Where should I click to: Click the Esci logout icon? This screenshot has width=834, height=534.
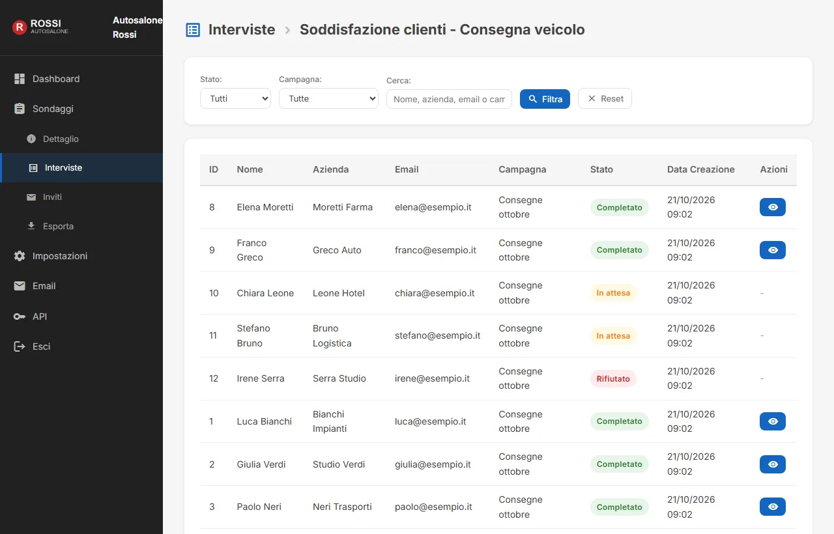(20, 346)
